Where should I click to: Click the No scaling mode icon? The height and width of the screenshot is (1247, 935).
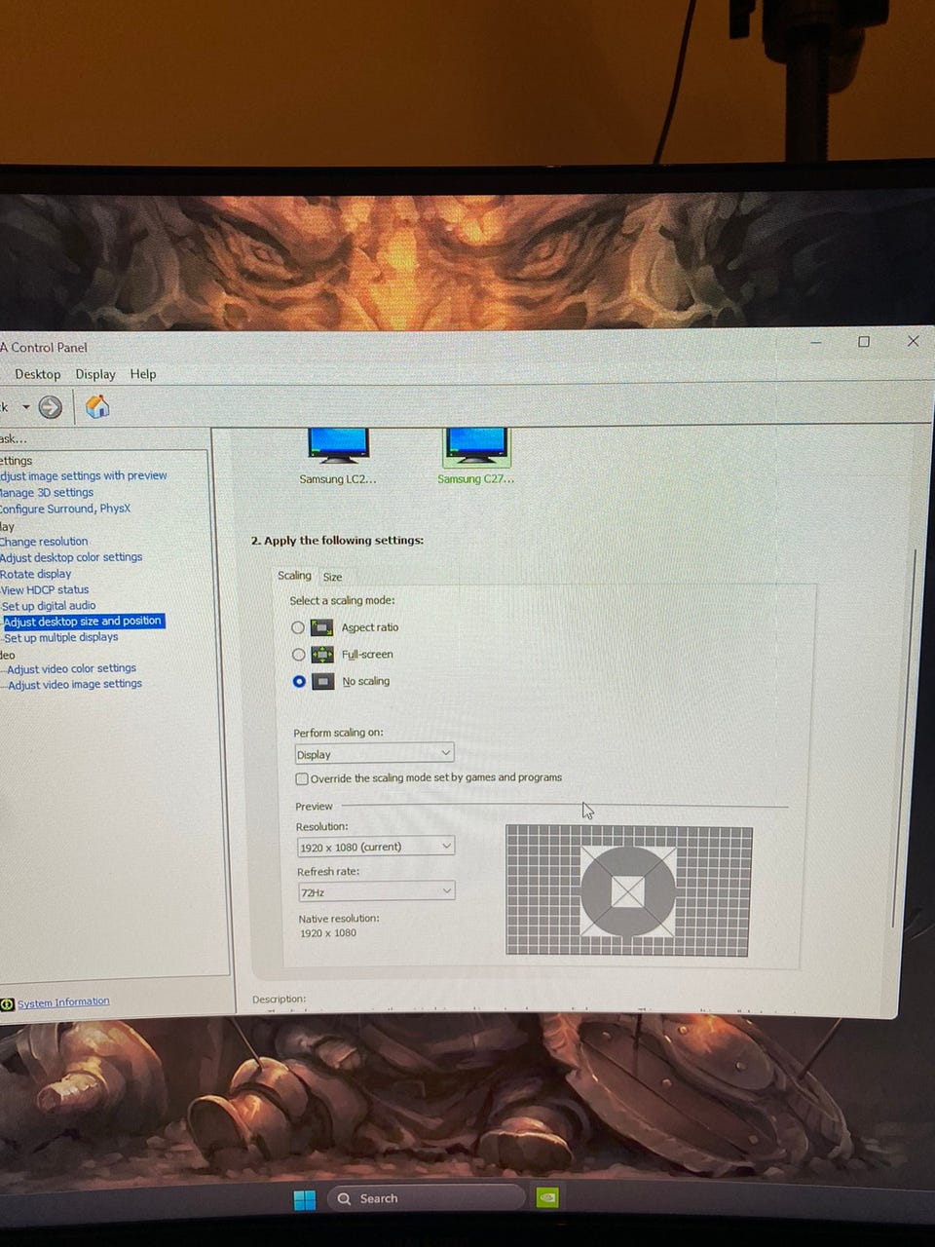(x=323, y=682)
